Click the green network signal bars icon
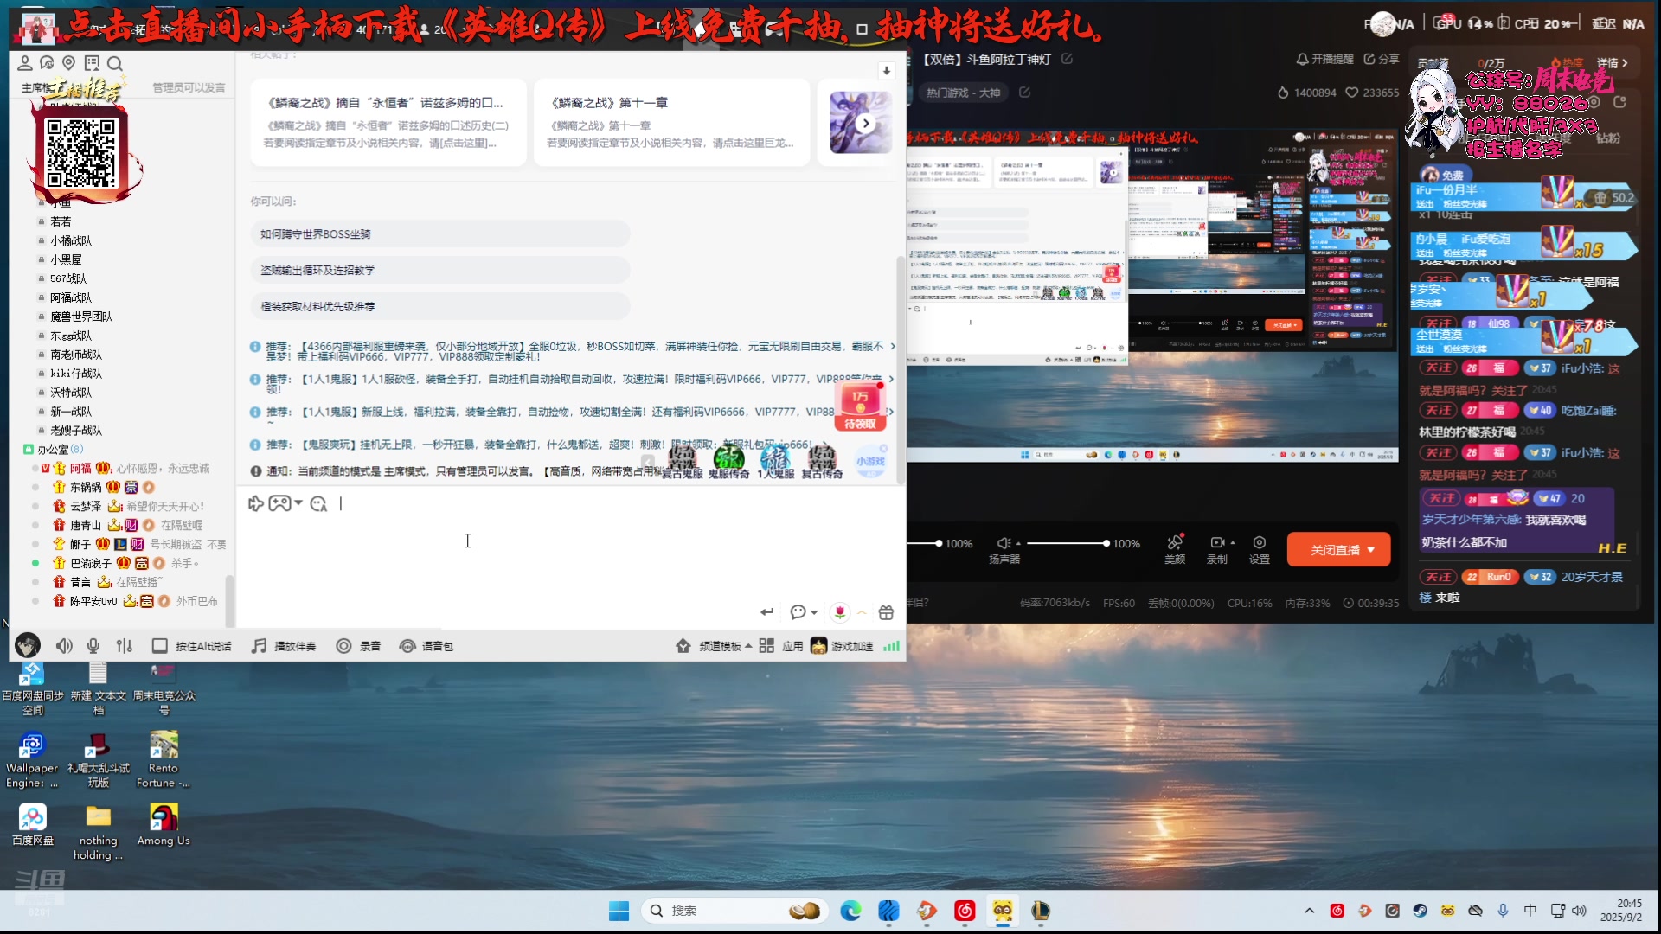Screen dimensions: 1661x934 click(891, 646)
